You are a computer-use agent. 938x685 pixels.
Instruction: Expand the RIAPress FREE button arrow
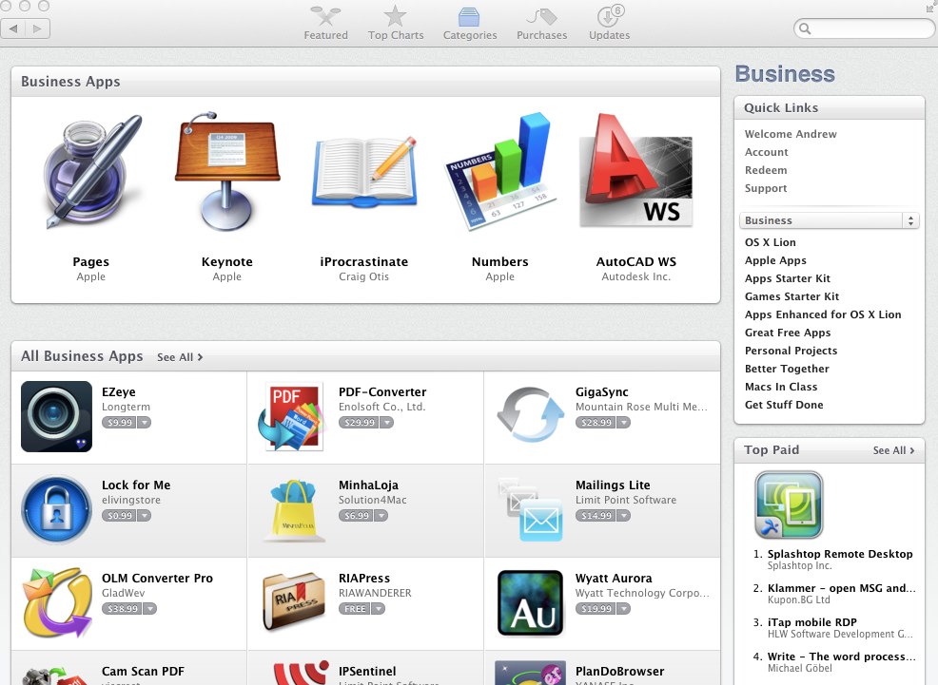(378, 609)
